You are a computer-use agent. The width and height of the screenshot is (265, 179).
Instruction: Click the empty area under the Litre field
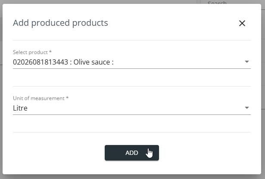pos(132,123)
